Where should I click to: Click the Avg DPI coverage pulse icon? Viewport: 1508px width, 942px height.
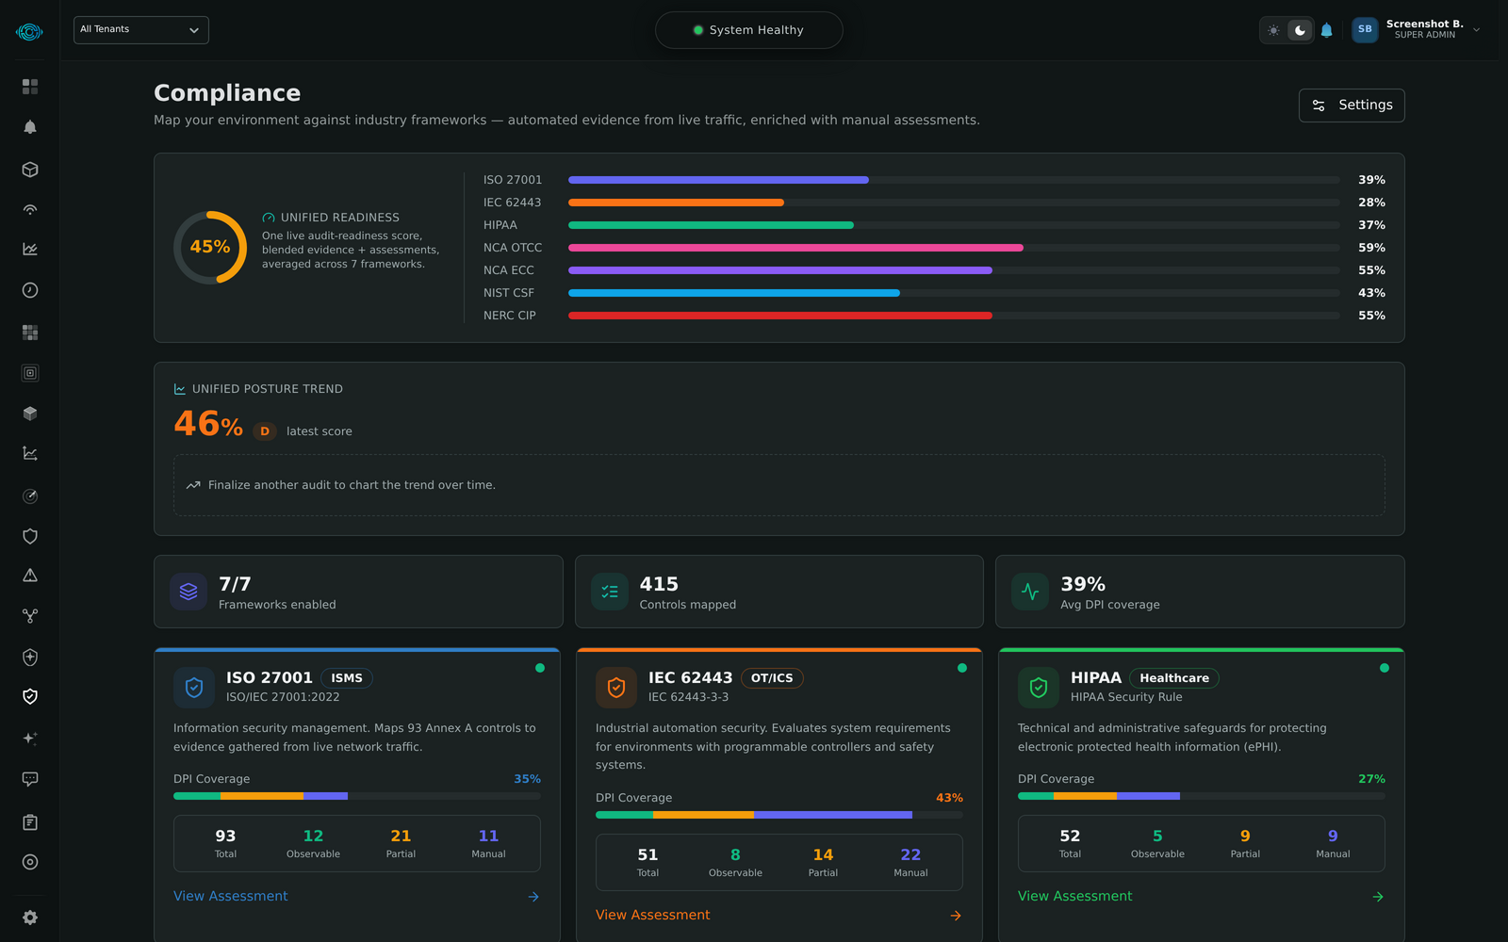(1030, 592)
